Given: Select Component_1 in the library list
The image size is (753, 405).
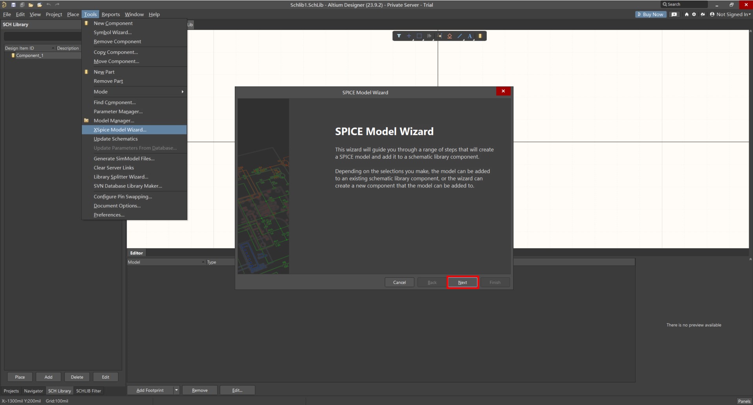Looking at the screenshot, I should pyautogui.click(x=29, y=55).
